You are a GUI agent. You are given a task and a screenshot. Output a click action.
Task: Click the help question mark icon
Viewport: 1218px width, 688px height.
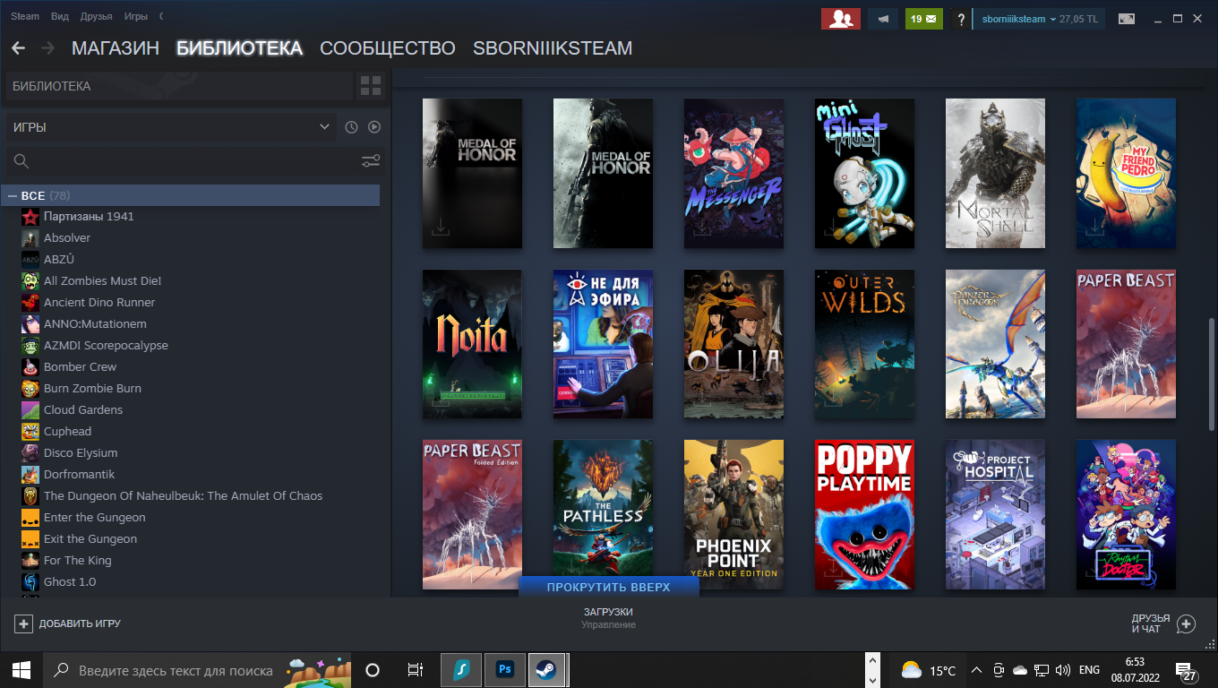coord(961,20)
